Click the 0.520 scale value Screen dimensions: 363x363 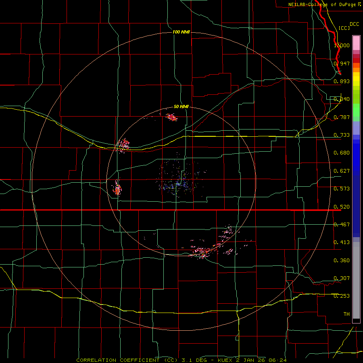coord(342,207)
